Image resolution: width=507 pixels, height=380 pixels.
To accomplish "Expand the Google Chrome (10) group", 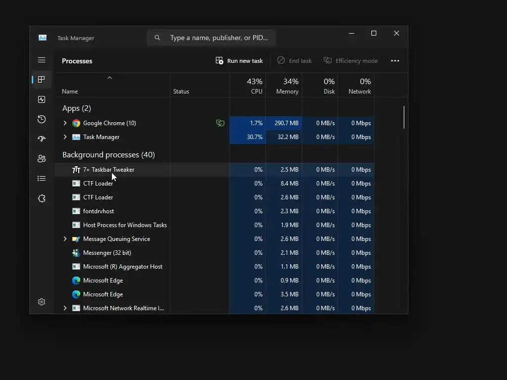I will tap(65, 123).
